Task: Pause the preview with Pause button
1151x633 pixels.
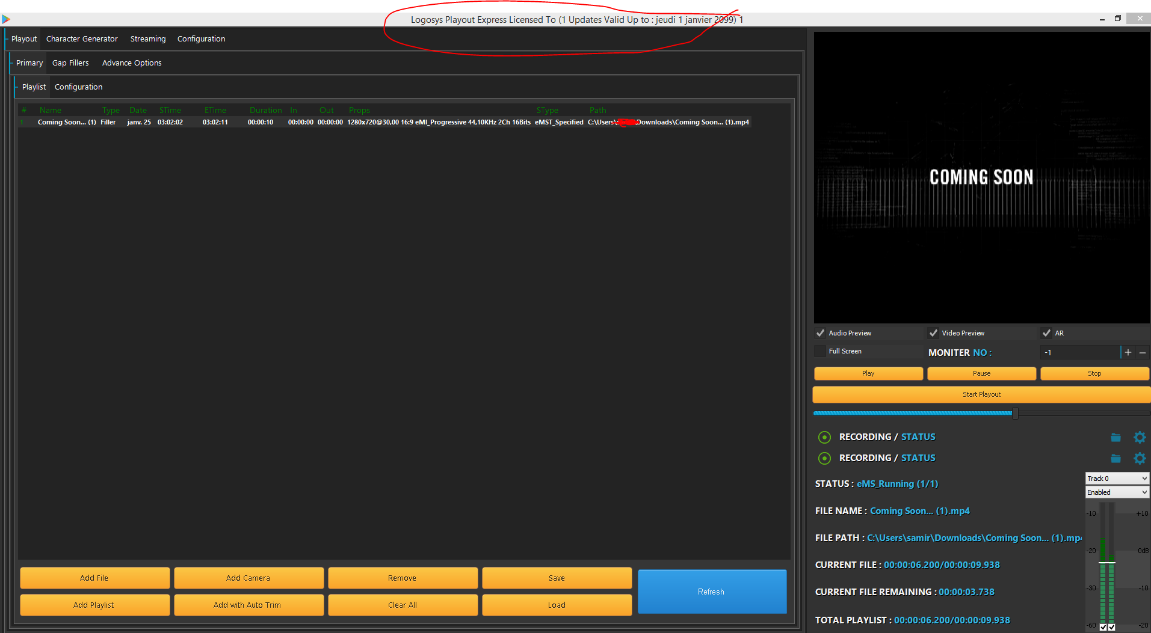Action: coord(981,373)
